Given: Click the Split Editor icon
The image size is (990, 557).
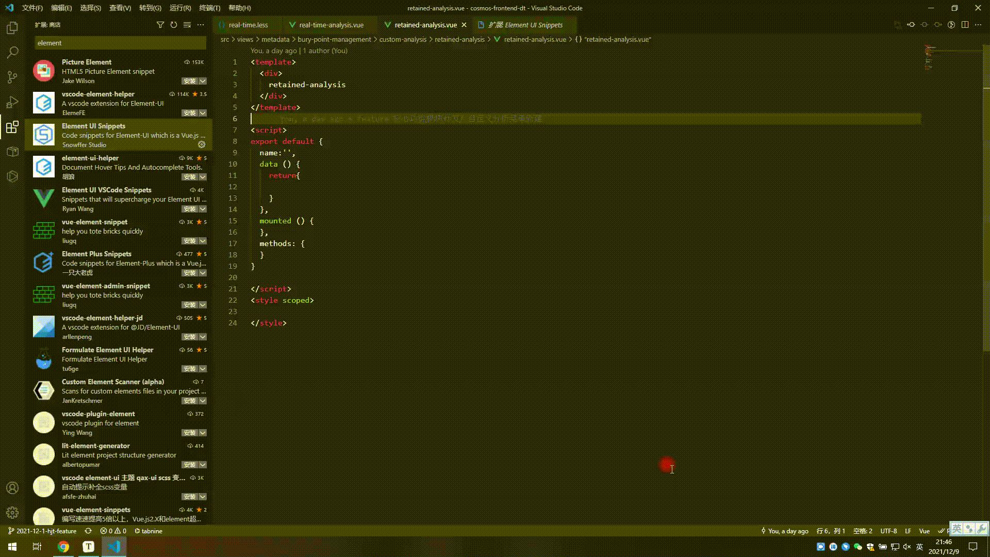Looking at the screenshot, I should (x=965, y=24).
